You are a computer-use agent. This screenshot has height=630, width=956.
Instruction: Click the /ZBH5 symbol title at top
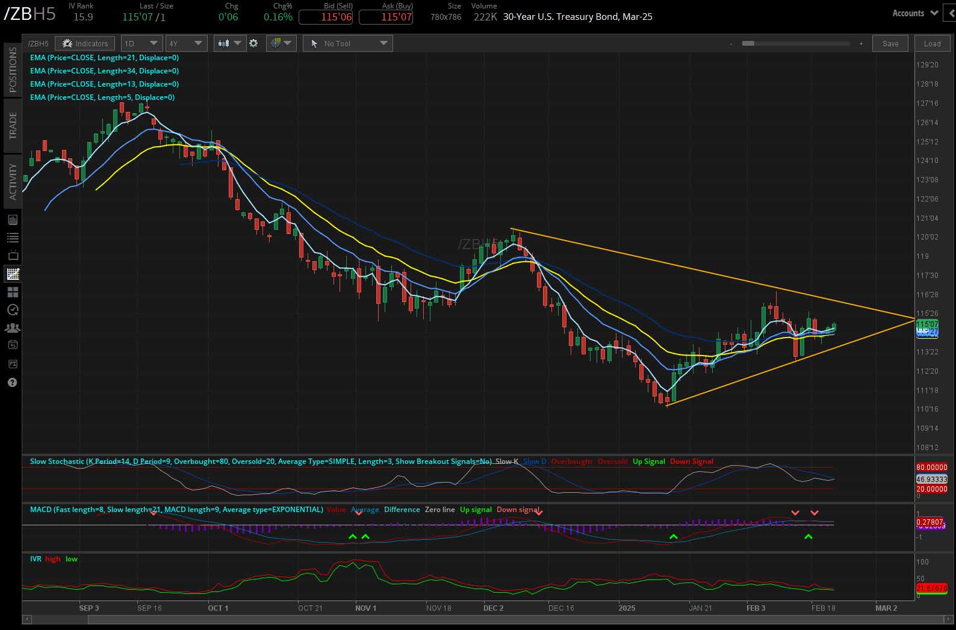coord(30,14)
